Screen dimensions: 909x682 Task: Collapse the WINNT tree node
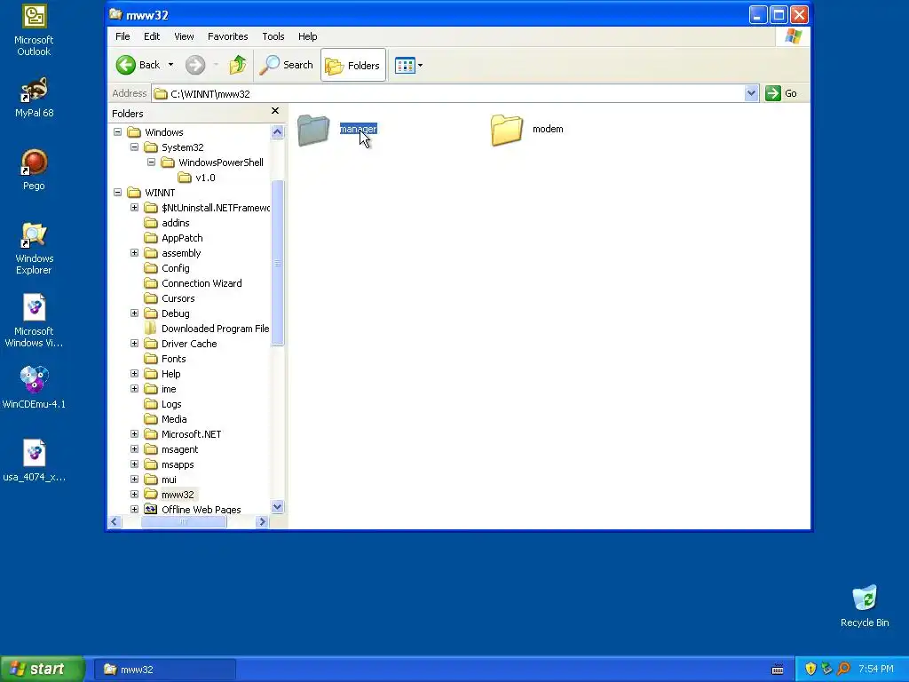(x=118, y=193)
